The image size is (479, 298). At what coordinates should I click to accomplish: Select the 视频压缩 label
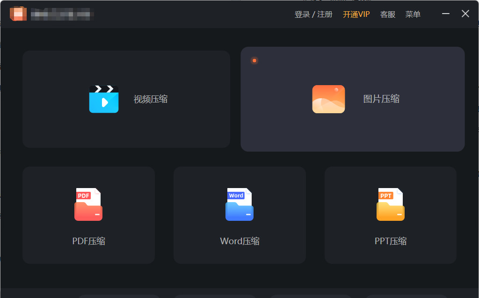(151, 99)
